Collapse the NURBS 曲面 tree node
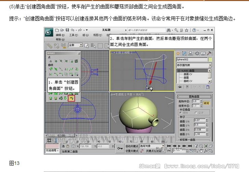This screenshot has height=172, width=249. 179,71
